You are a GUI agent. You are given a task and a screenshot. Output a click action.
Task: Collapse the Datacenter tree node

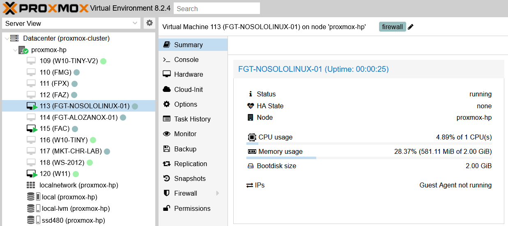point(7,38)
